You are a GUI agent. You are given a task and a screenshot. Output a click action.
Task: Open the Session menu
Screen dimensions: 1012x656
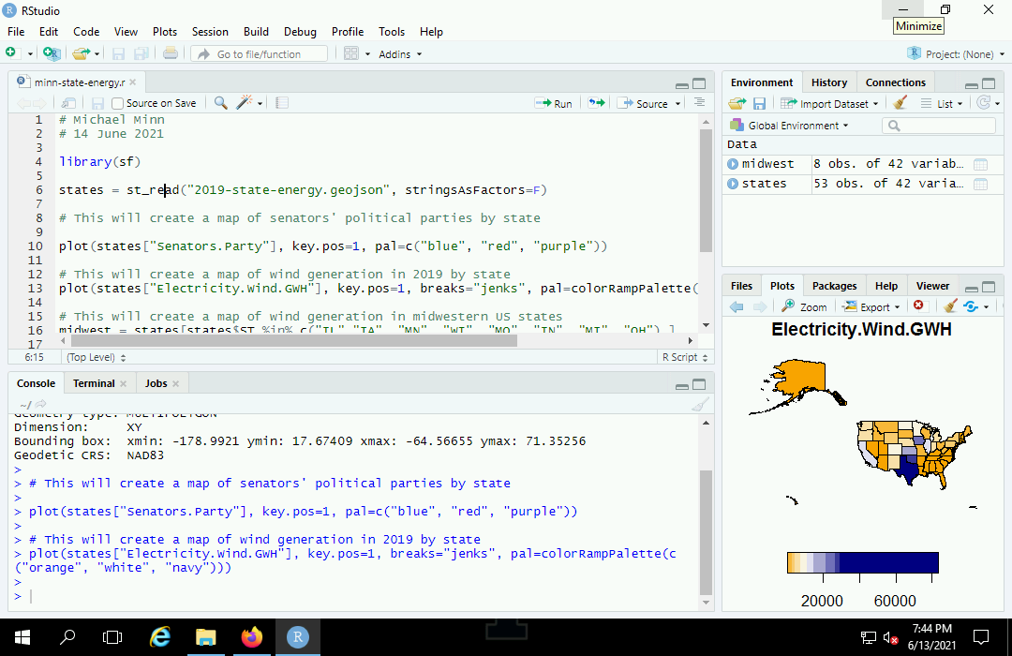[210, 32]
